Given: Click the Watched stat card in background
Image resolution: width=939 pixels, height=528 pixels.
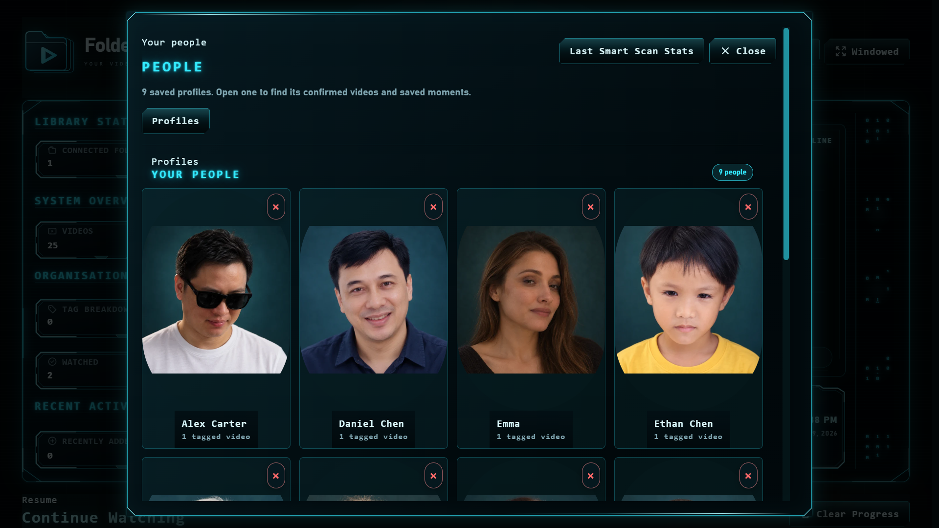Looking at the screenshot, I should [82, 370].
